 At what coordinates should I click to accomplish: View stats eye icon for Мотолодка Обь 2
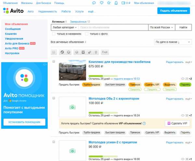[x=183, y=115]
